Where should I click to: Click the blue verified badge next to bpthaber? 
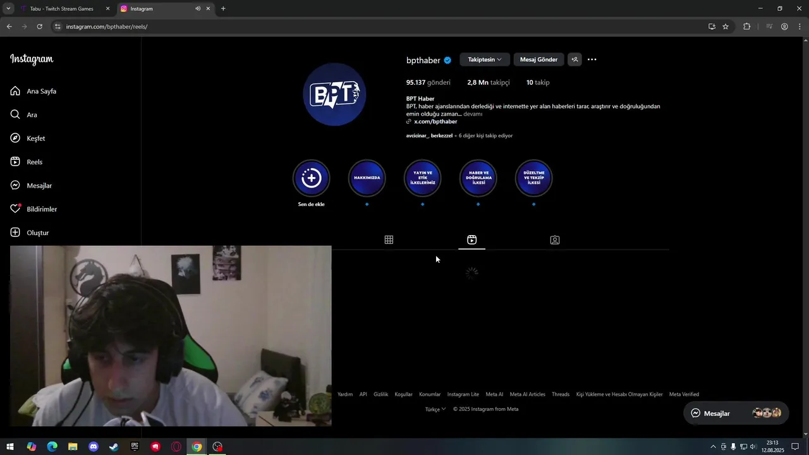tap(447, 60)
